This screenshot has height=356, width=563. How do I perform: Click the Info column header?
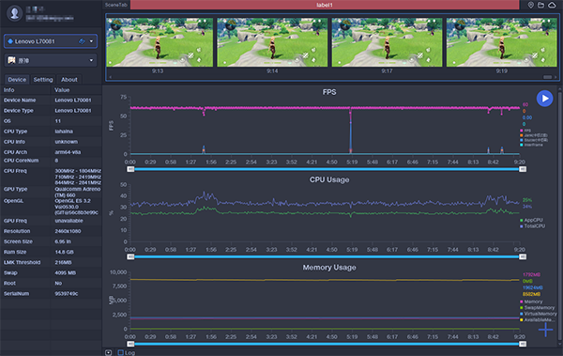[x=9, y=90]
